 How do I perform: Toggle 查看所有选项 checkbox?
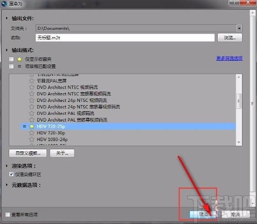pyautogui.click(x=8, y=215)
